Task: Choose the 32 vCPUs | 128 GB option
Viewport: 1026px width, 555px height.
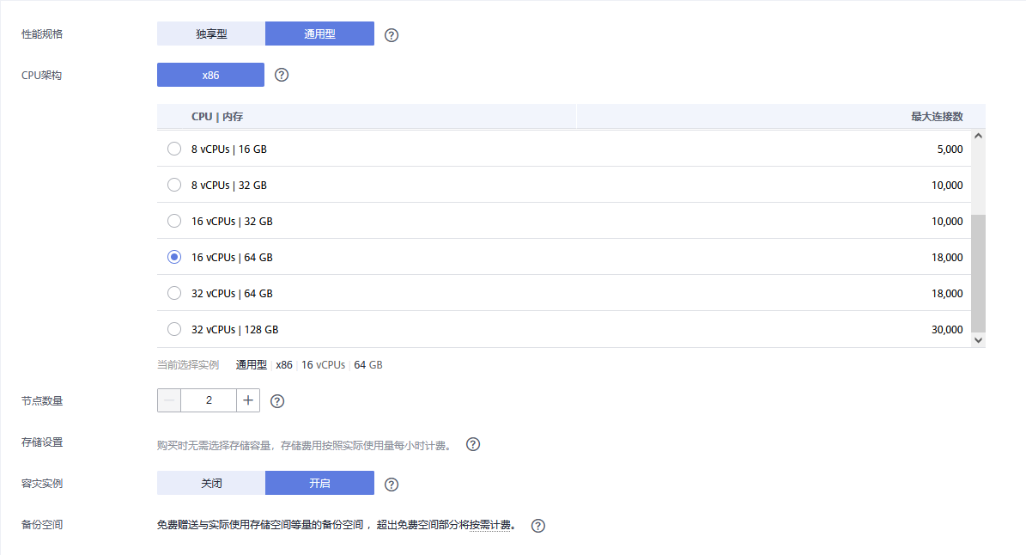Action: point(174,329)
